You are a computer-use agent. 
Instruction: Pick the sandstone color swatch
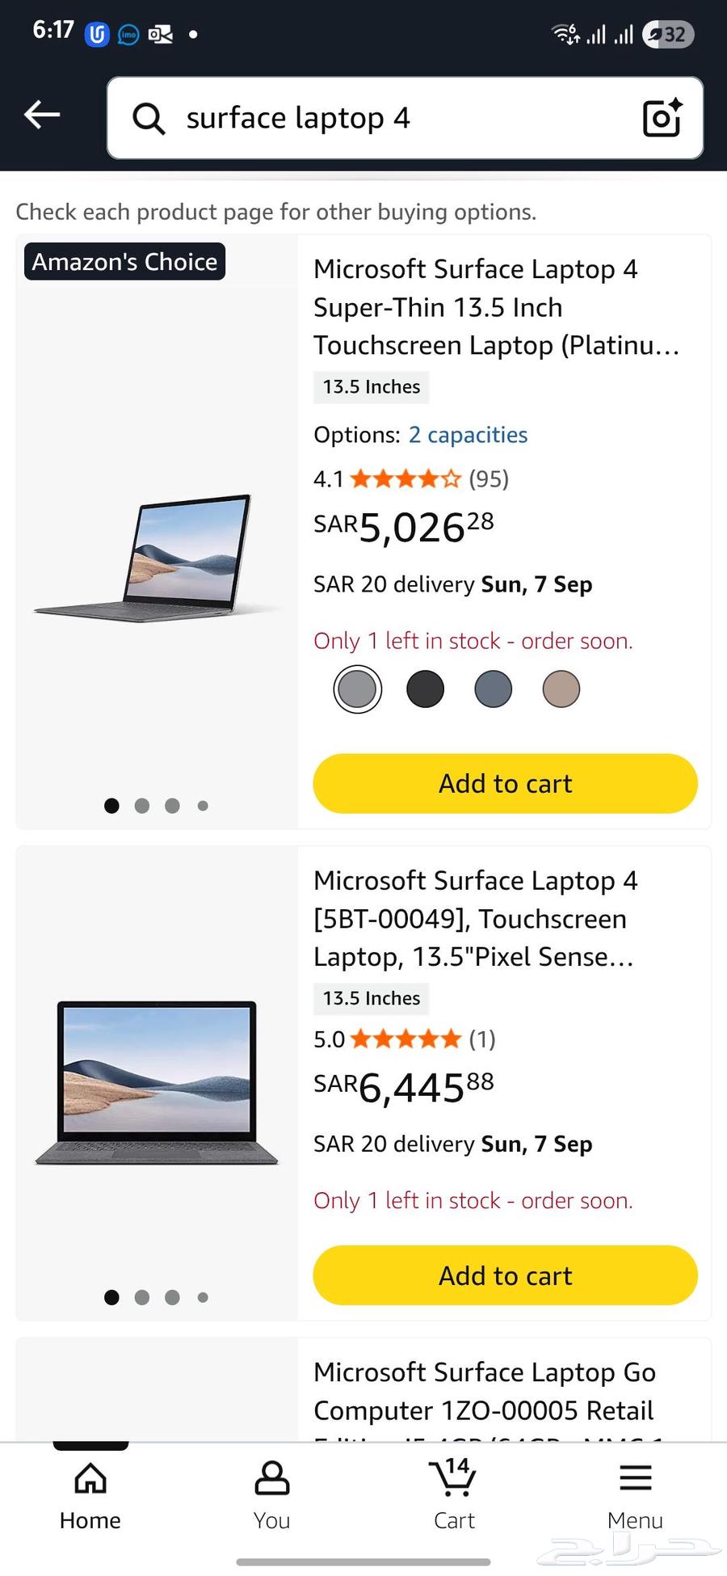[x=561, y=689]
